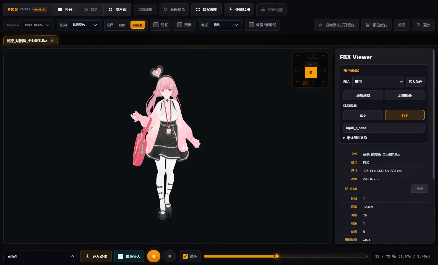
Task: Switch selection mode to 仅描边
Action: click(138, 25)
